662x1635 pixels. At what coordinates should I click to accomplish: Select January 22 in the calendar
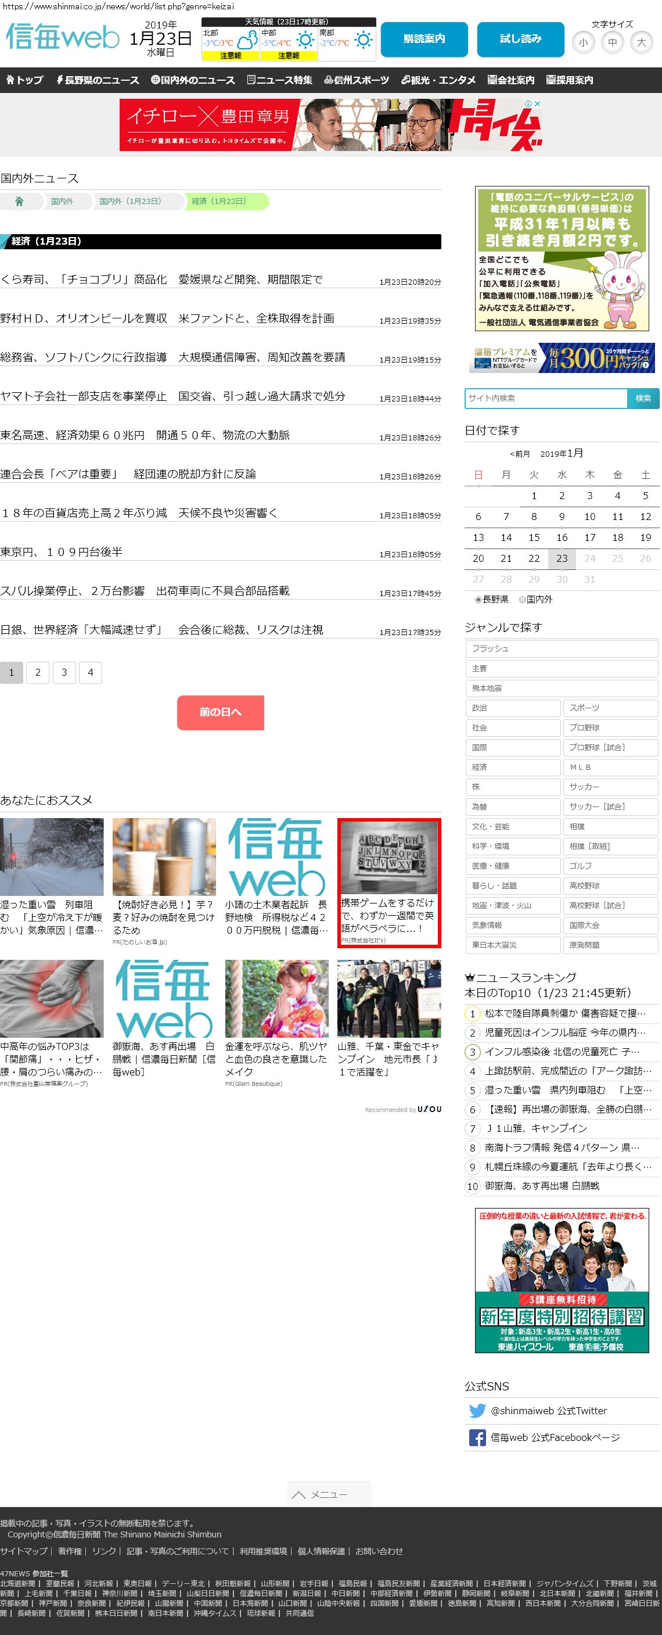coord(534,558)
